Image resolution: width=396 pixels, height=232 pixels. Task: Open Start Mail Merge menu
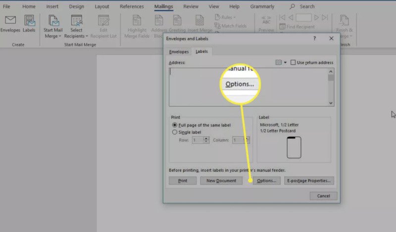[53, 27]
